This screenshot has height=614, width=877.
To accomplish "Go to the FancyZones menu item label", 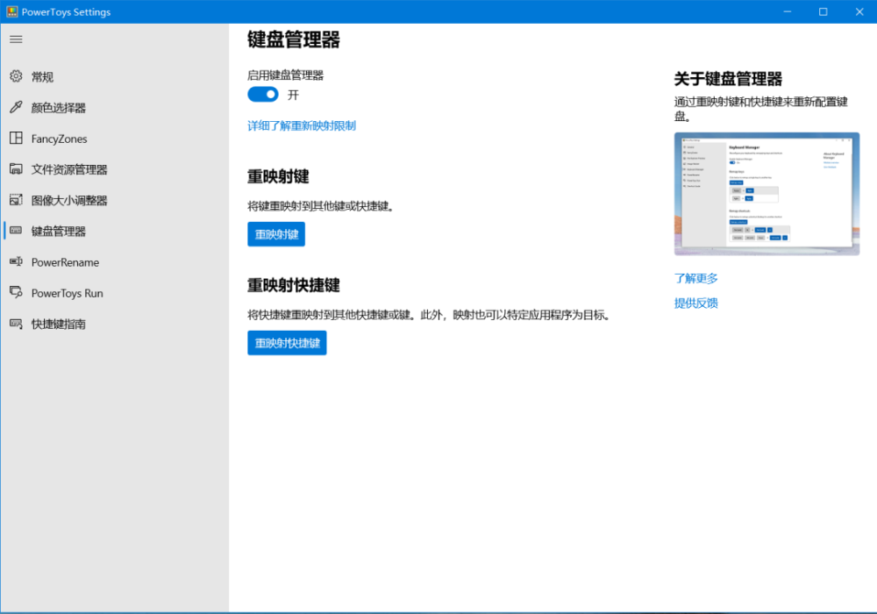I will (x=60, y=139).
